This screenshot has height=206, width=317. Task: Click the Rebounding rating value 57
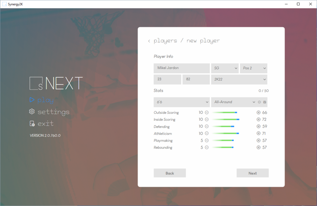click(264, 147)
